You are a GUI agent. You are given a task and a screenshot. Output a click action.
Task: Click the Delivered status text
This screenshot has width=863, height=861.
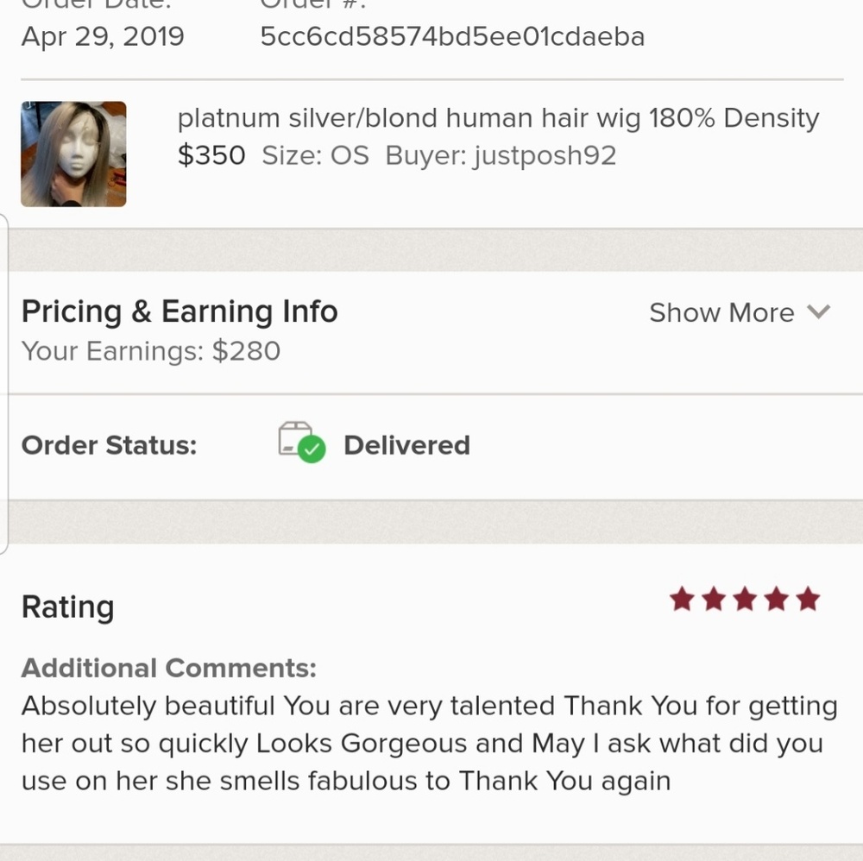tap(406, 445)
